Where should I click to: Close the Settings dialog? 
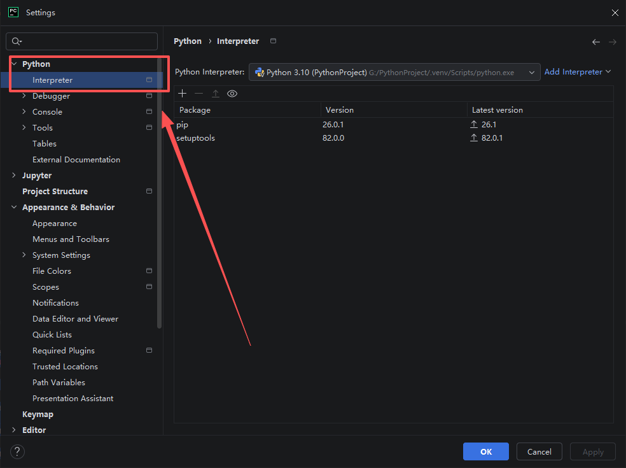(x=615, y=13)
